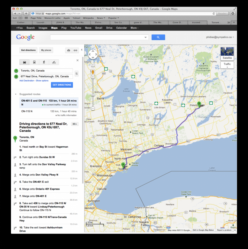This screenshot has width=248, height=249.
Task: Click the Street View pegman icon
Action: (x=93, y=72)
